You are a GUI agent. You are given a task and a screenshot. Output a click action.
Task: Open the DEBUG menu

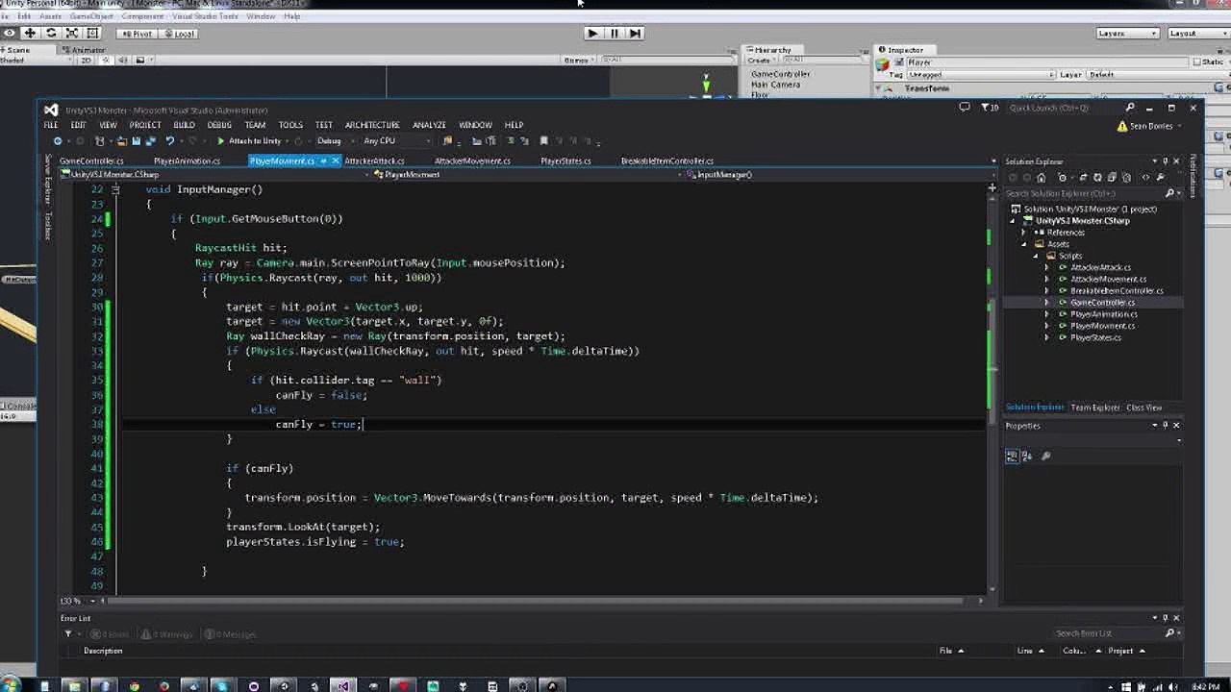tap(219, 125)
